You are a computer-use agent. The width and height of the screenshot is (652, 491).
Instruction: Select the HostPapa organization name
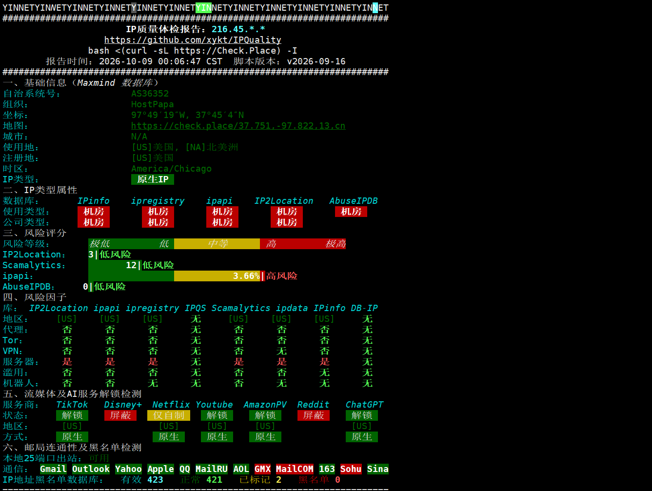[152, 104]
